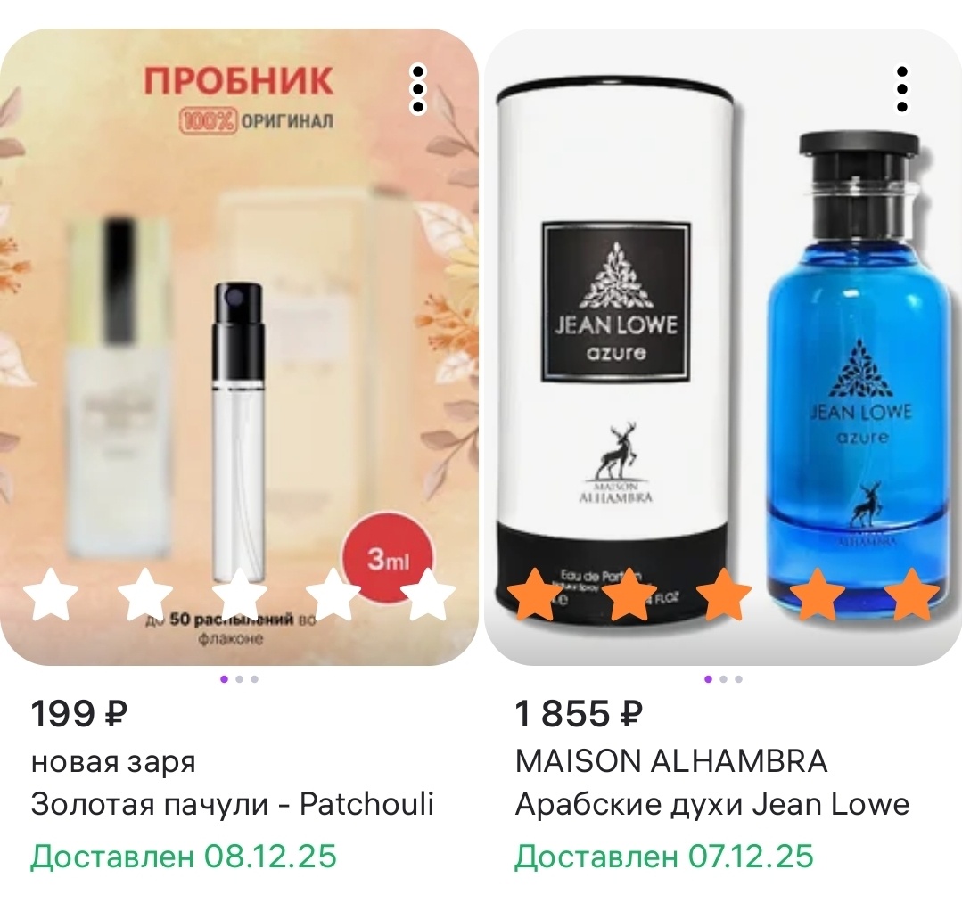Select fourth orange star on Jean Lowe
This screenshot has width=962, height=919.
coord(818,595)
